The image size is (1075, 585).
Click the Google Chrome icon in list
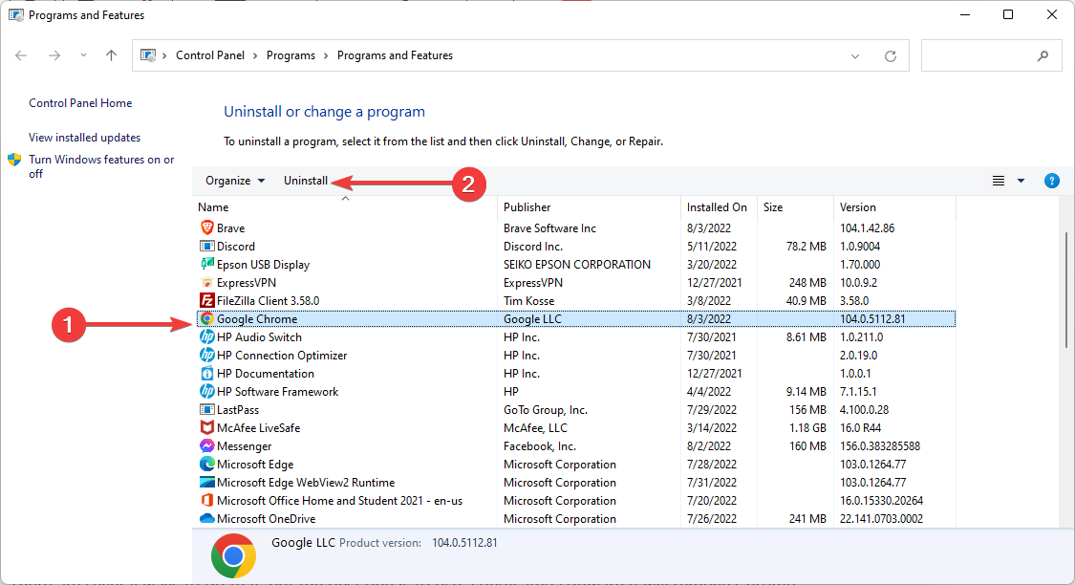206,319
